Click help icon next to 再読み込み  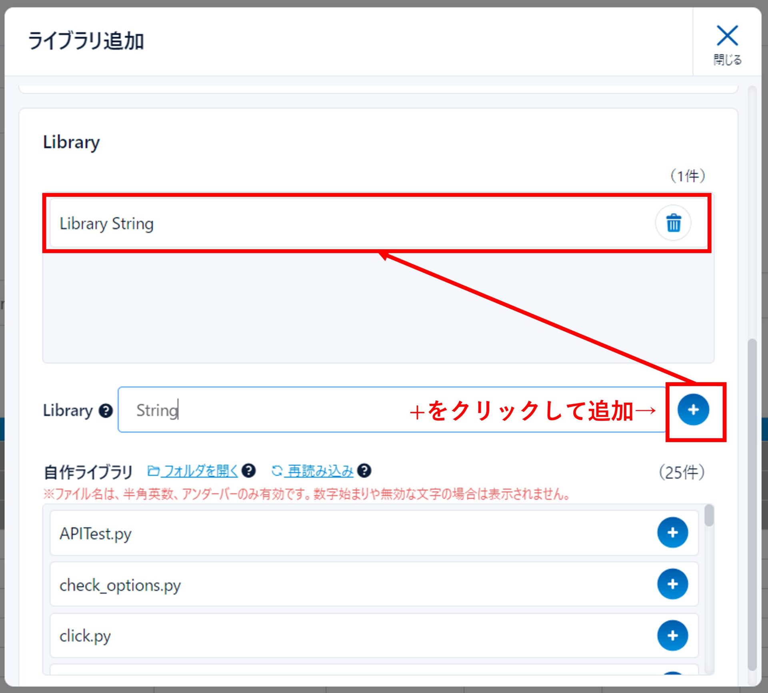364,471
